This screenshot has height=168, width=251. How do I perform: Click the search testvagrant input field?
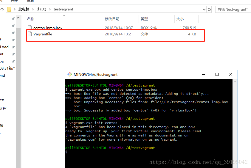click(x=233, y=10)
